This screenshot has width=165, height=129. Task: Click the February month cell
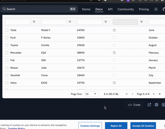click(x=154, y=53)
